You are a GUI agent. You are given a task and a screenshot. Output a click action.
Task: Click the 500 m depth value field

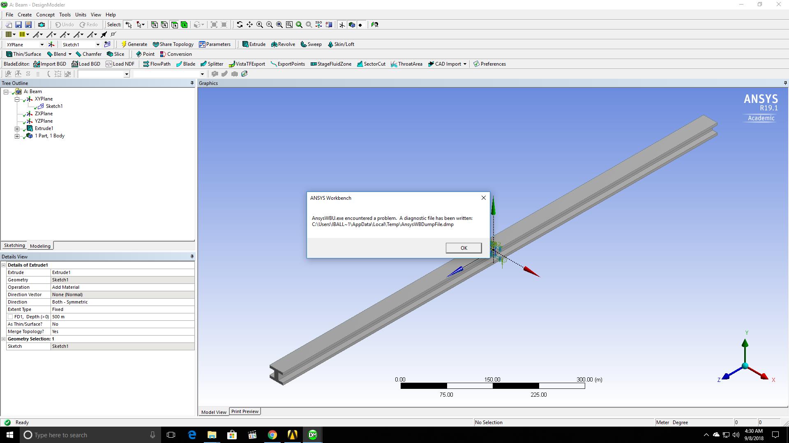coord(122,317)
